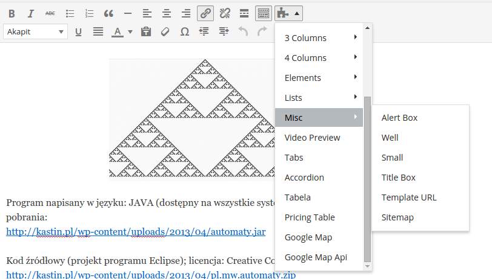Screen dimensions: 492x279
Task: Open the automaty.jar download link
Action: pyautogui.click(x=136, y=232)
